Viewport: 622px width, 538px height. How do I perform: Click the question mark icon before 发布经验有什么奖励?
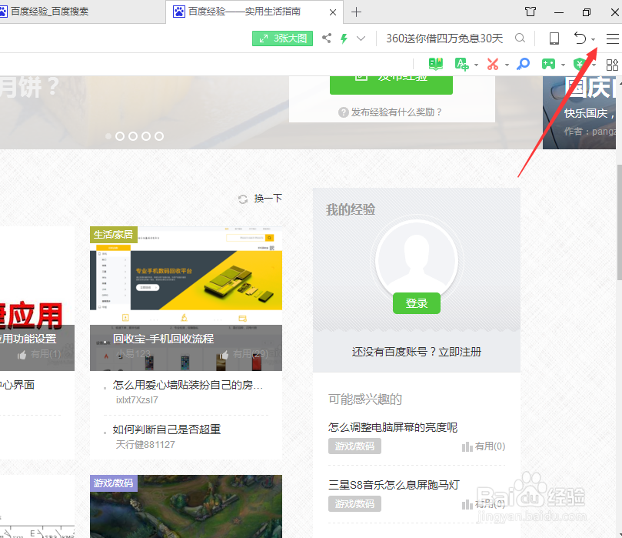pyautogui.click(x=344, y=112)
